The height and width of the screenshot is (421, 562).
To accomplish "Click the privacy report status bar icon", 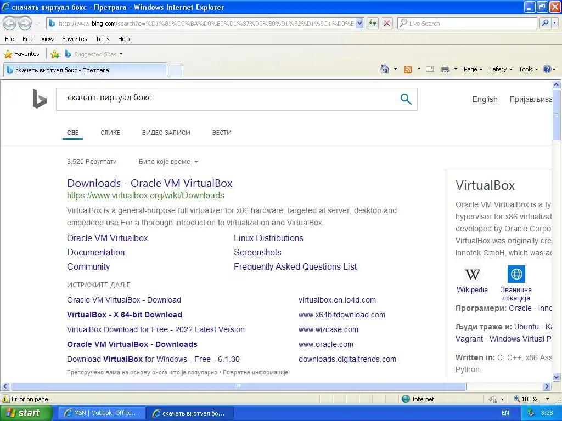I will click(x=493, y=399).
